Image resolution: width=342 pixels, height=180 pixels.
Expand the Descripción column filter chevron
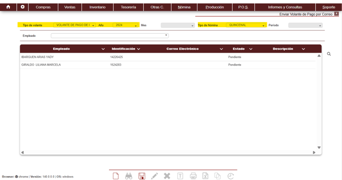click(303, 49)
